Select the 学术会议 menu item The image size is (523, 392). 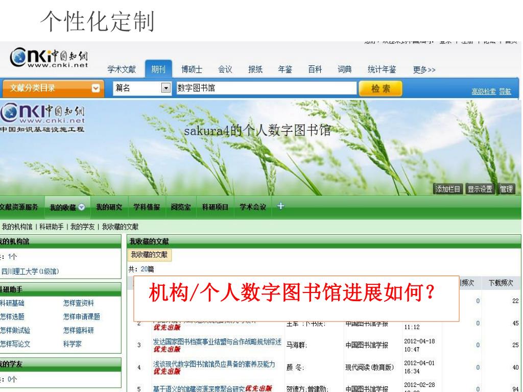[x=252, y=207]
